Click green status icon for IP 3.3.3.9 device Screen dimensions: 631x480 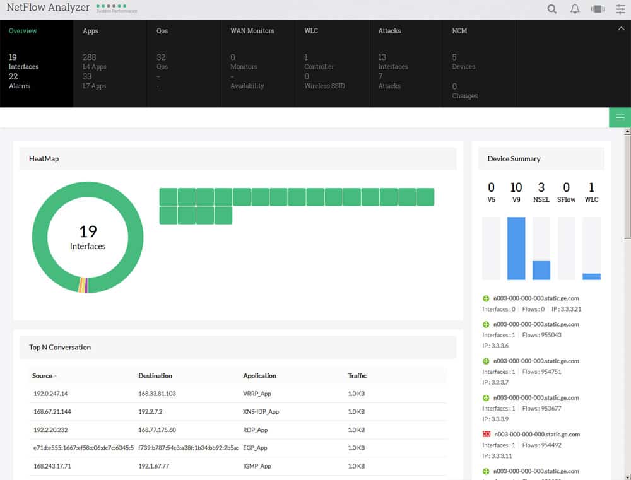(486, 398)
